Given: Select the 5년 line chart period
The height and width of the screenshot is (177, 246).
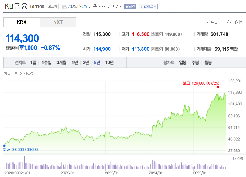Looking at the screenshot, I should click(97, 63).
